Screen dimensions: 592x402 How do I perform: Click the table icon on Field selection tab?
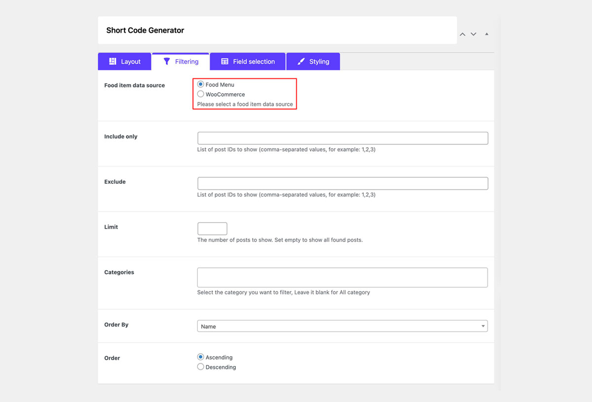click(x=224, y=61)
